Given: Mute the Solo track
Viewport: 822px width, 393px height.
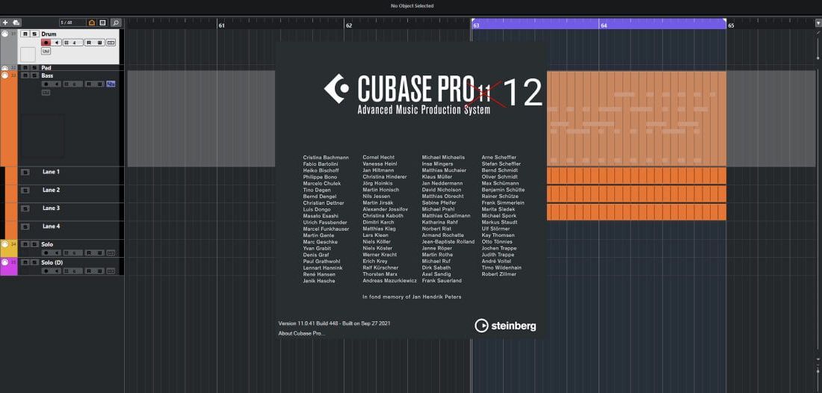Looking at the screenshot, I should point(25,244).
